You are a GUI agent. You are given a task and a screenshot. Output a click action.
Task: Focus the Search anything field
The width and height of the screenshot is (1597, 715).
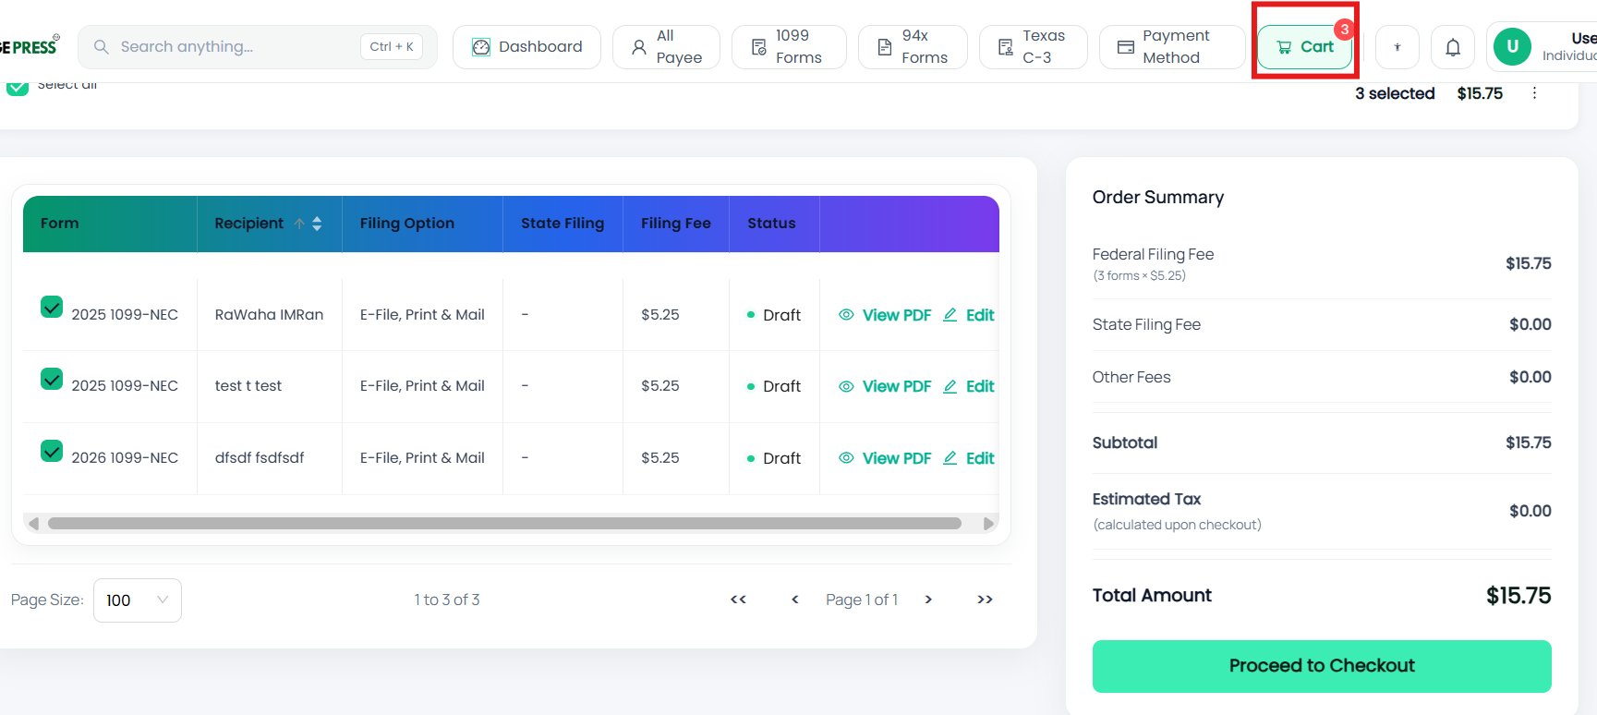pos(258,47)
